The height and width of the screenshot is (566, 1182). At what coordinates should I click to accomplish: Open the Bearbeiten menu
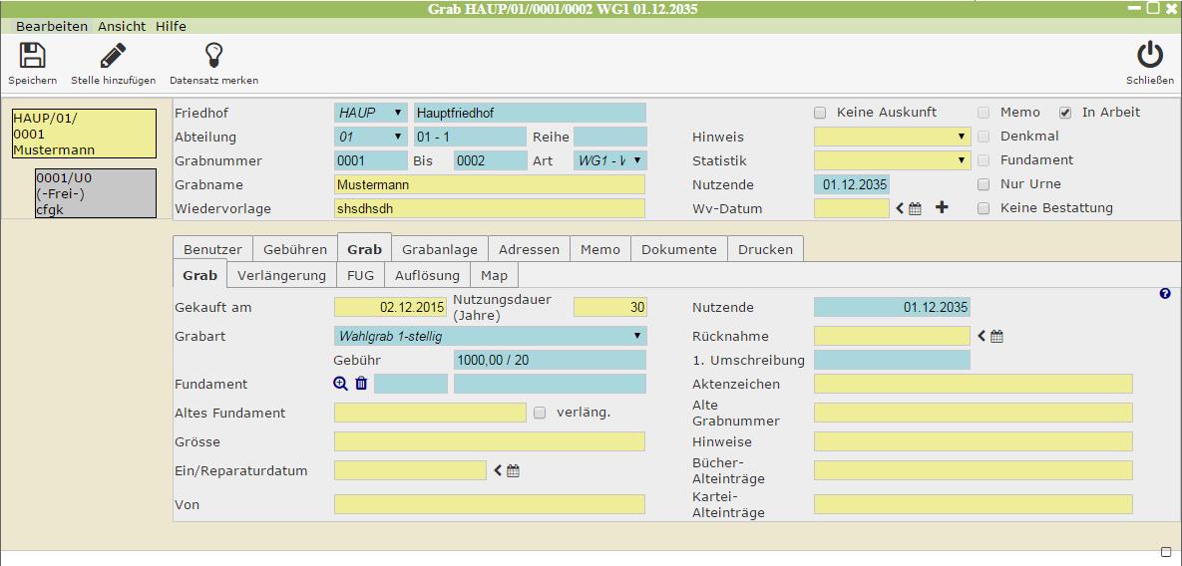coord(52,26)
